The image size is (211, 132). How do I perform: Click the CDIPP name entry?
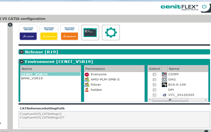174,74
